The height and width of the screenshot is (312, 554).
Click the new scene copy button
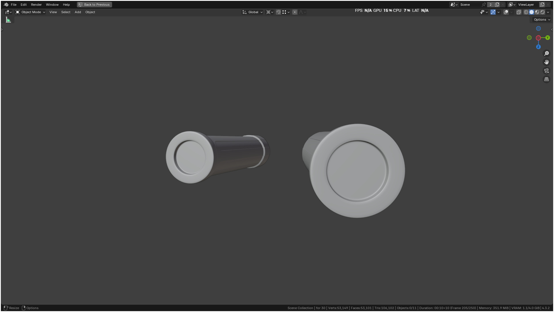[497, 5]
